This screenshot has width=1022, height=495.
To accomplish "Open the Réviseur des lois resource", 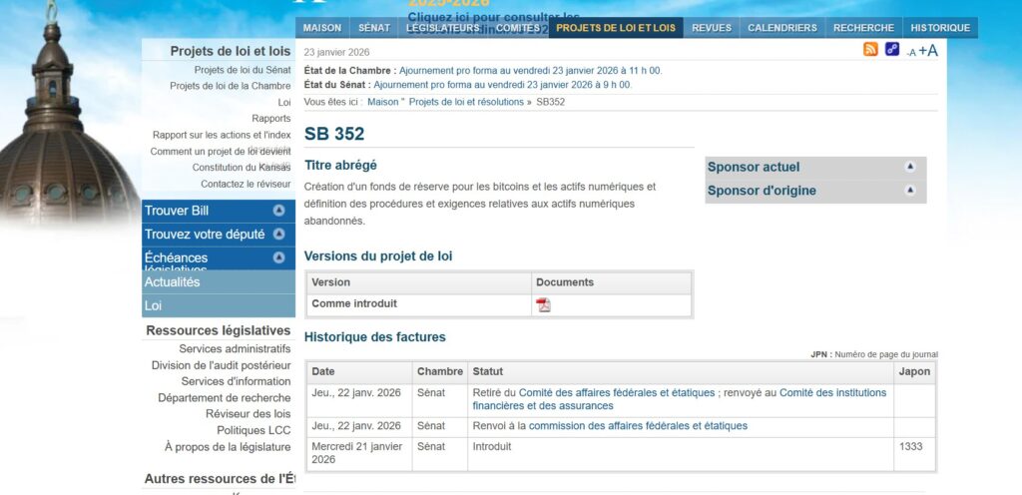I will [x=248, y=414].
